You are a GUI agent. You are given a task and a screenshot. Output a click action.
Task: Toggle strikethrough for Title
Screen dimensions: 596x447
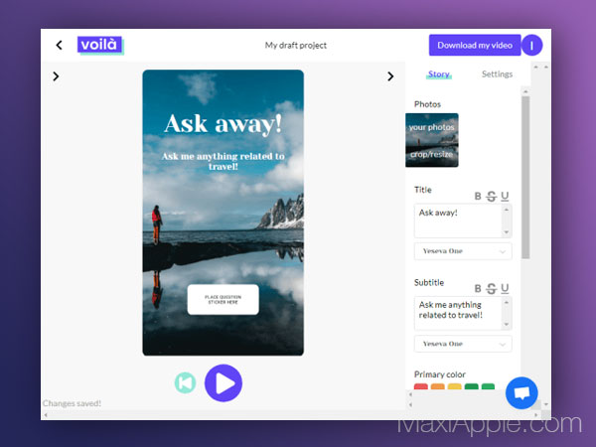(x=491, y=196)
